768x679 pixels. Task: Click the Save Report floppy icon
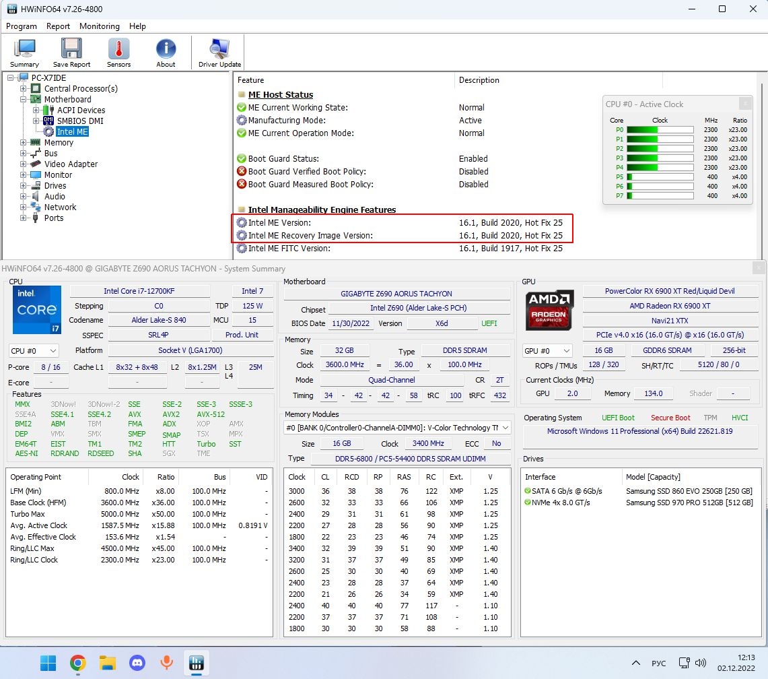click(71, 53)
